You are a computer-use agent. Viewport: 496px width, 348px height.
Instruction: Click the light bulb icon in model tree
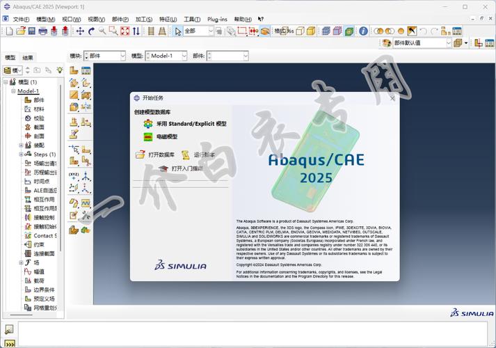pos(59,70)
